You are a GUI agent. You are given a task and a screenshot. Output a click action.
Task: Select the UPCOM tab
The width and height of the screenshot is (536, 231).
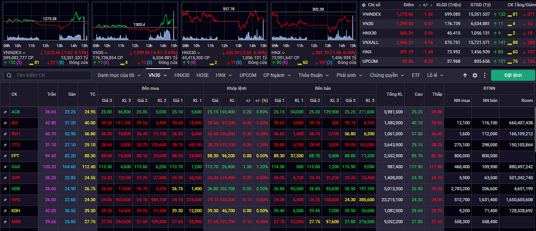[x=248, y=75]
